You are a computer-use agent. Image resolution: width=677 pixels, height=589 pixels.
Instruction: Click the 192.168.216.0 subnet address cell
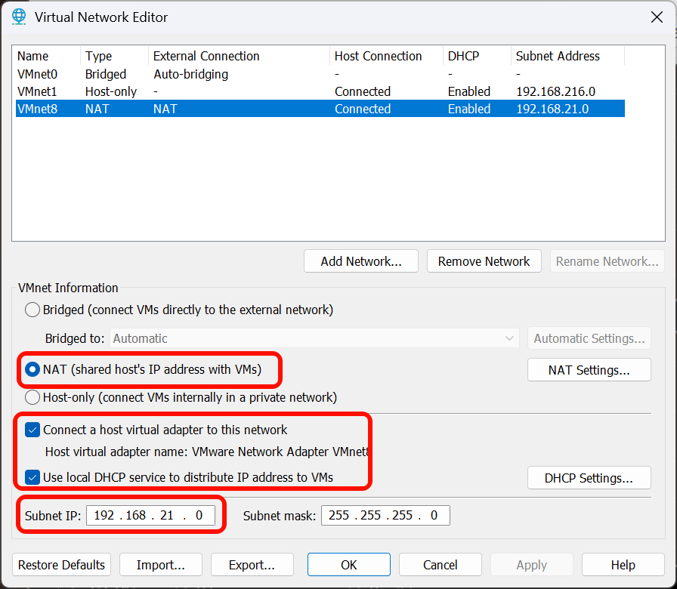coord(555,91)
